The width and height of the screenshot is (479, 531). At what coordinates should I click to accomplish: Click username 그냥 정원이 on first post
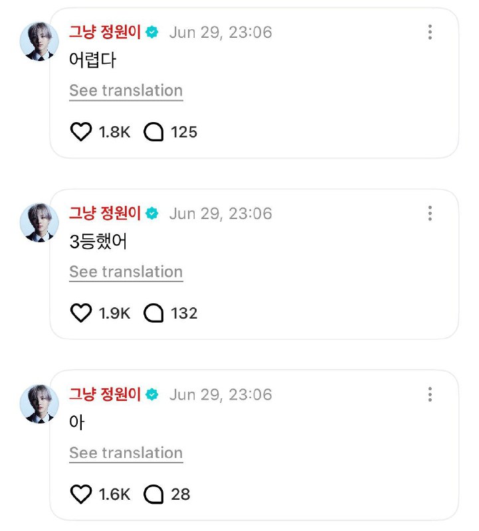[105, 32]
